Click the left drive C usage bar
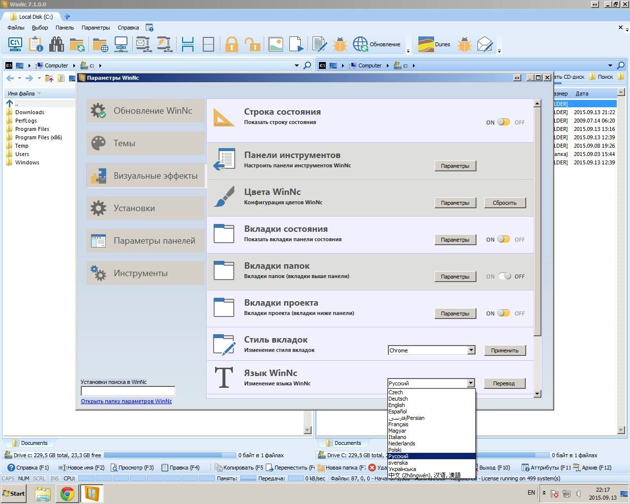This screenshot has height=504, width=630. coord(170,455)
